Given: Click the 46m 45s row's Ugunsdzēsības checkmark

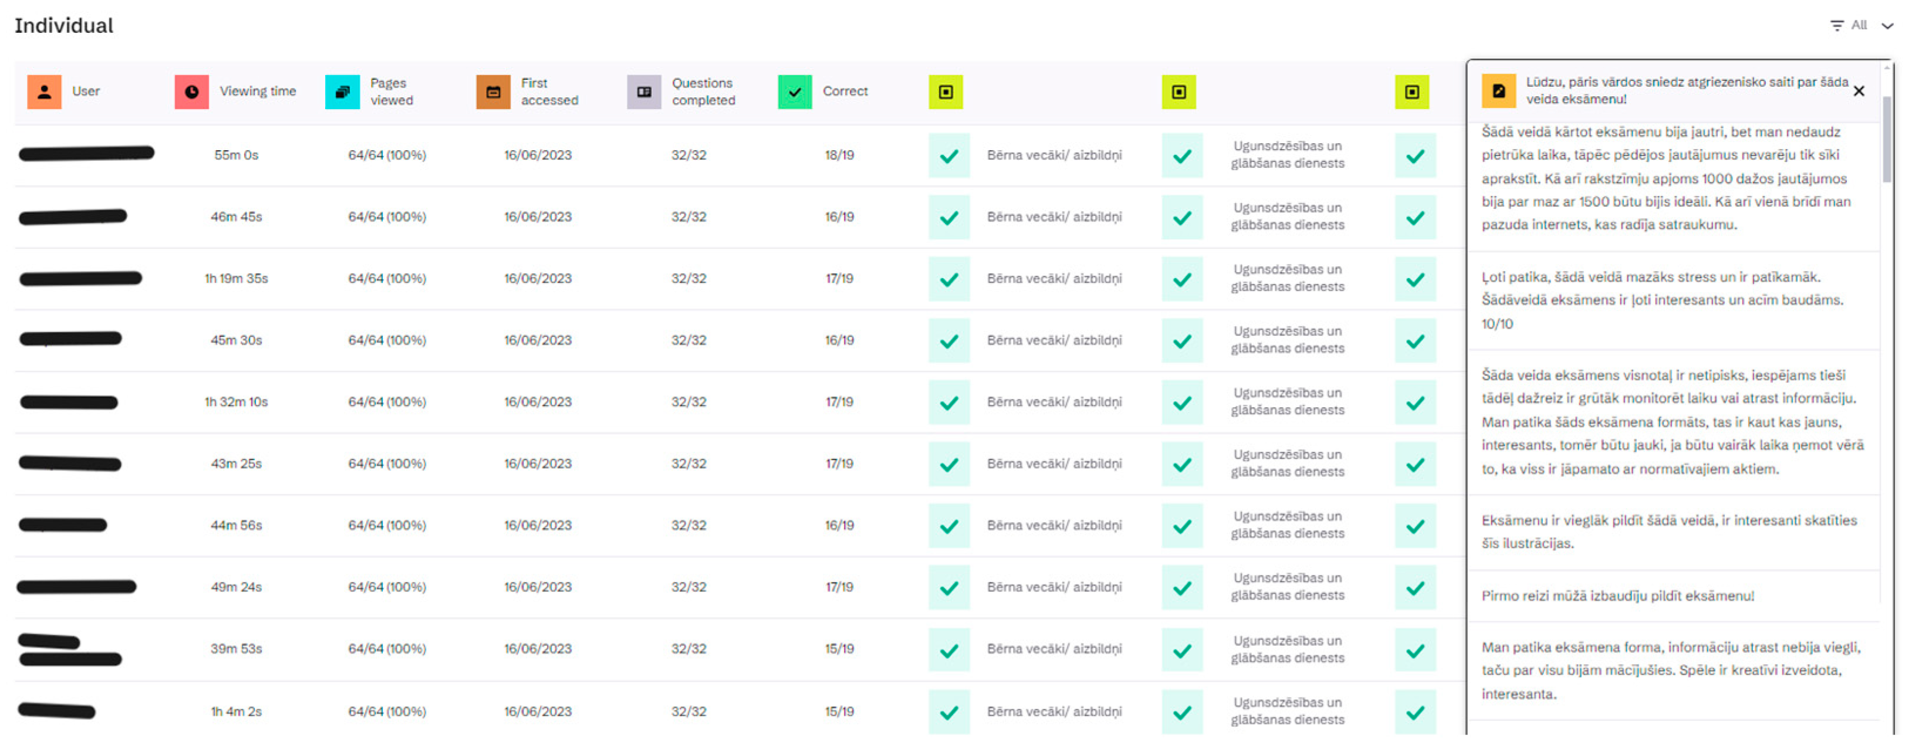Looking at the screenshot, I should [x=1182, y=218].
